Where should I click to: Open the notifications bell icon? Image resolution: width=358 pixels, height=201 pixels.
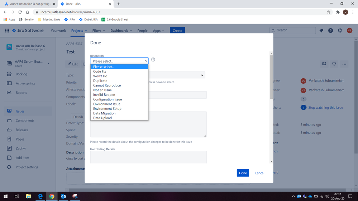click(x=321, y=30)
